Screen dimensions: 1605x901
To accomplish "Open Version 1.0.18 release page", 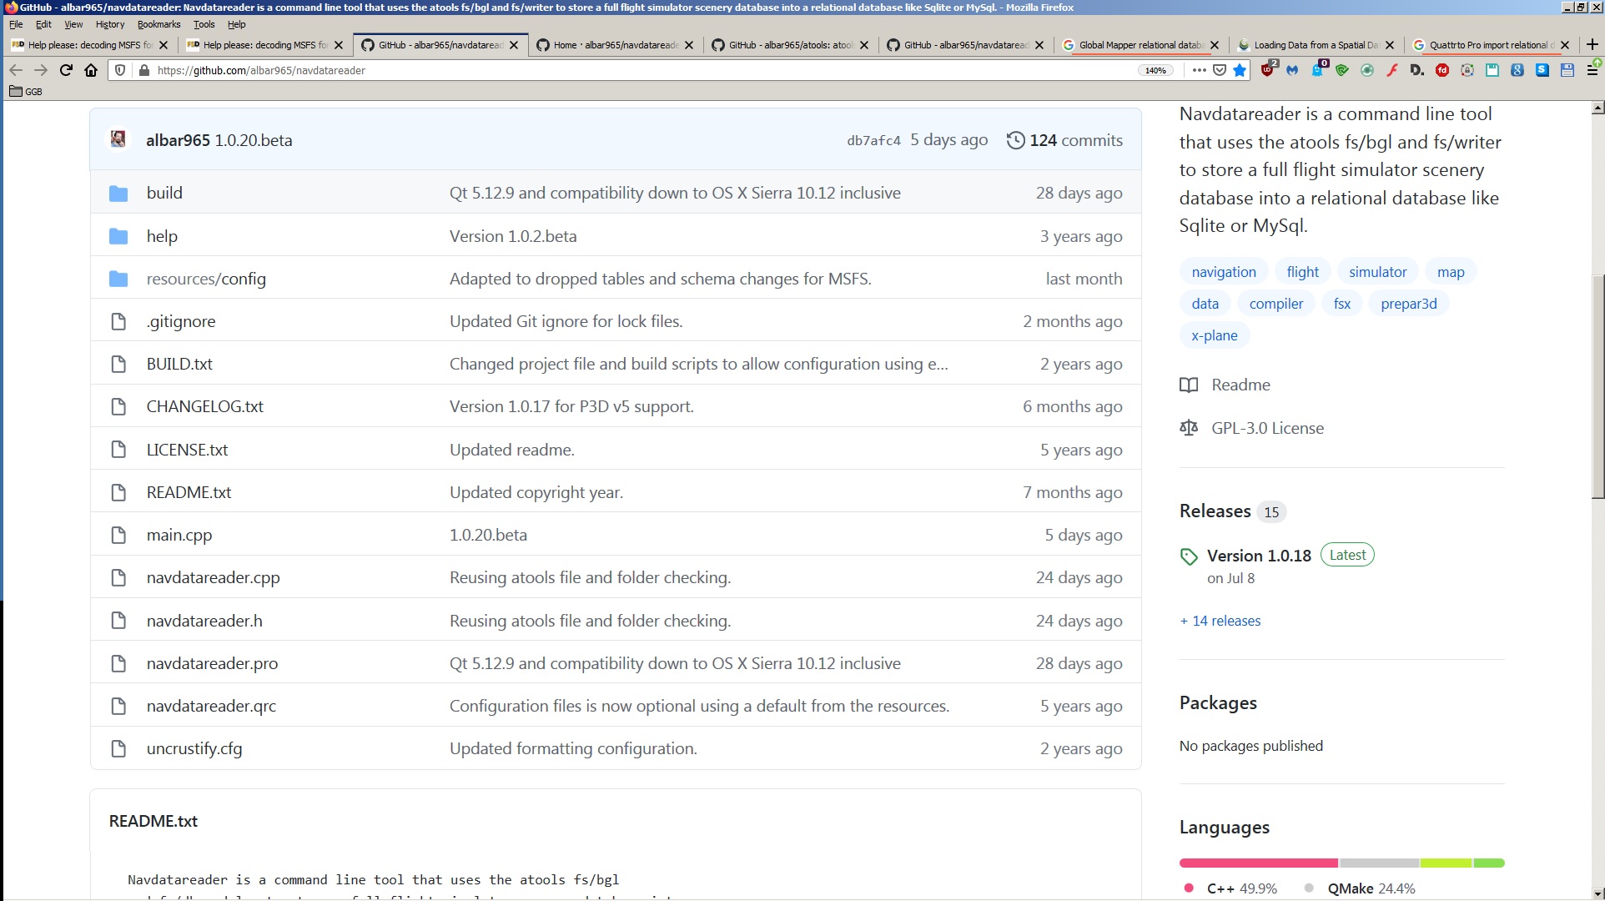I will pos(1258,556).
